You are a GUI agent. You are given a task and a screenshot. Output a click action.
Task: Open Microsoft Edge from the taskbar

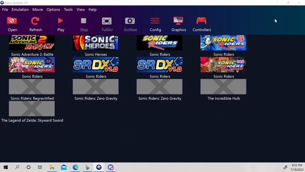tap(75, 167)
